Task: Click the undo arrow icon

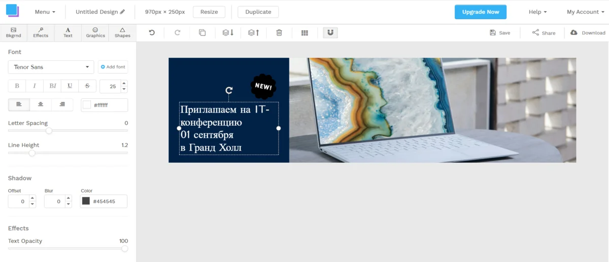Action: click(x=152, y=32)
